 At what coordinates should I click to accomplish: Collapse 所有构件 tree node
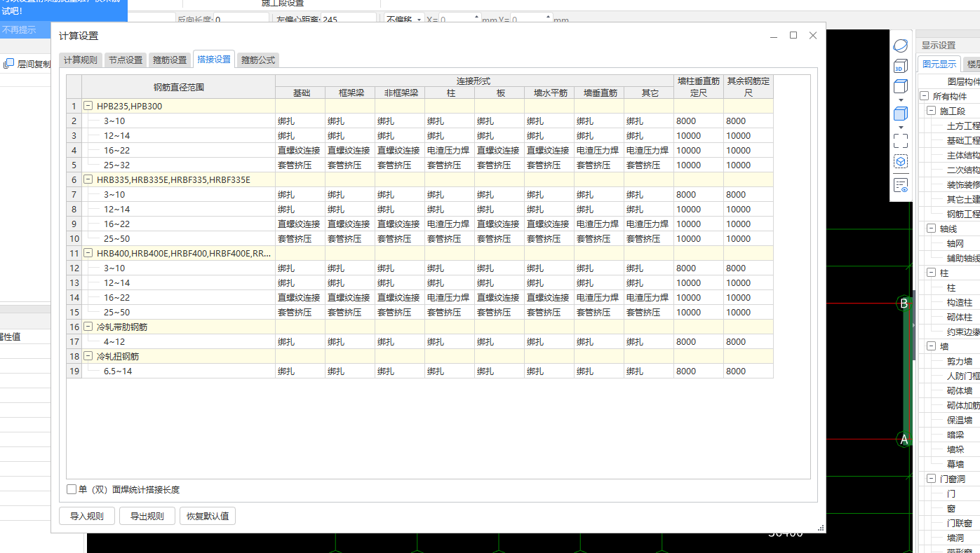(x=925, y=96)
